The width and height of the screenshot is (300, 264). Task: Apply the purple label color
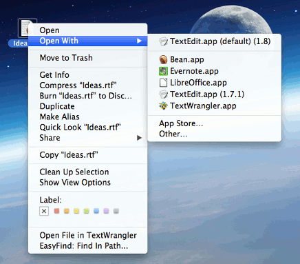tap(106, 211)
